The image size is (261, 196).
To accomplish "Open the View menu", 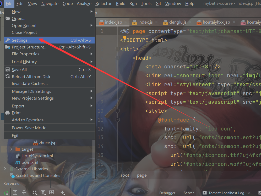I will pyautogui.click(x=32, y=3).
